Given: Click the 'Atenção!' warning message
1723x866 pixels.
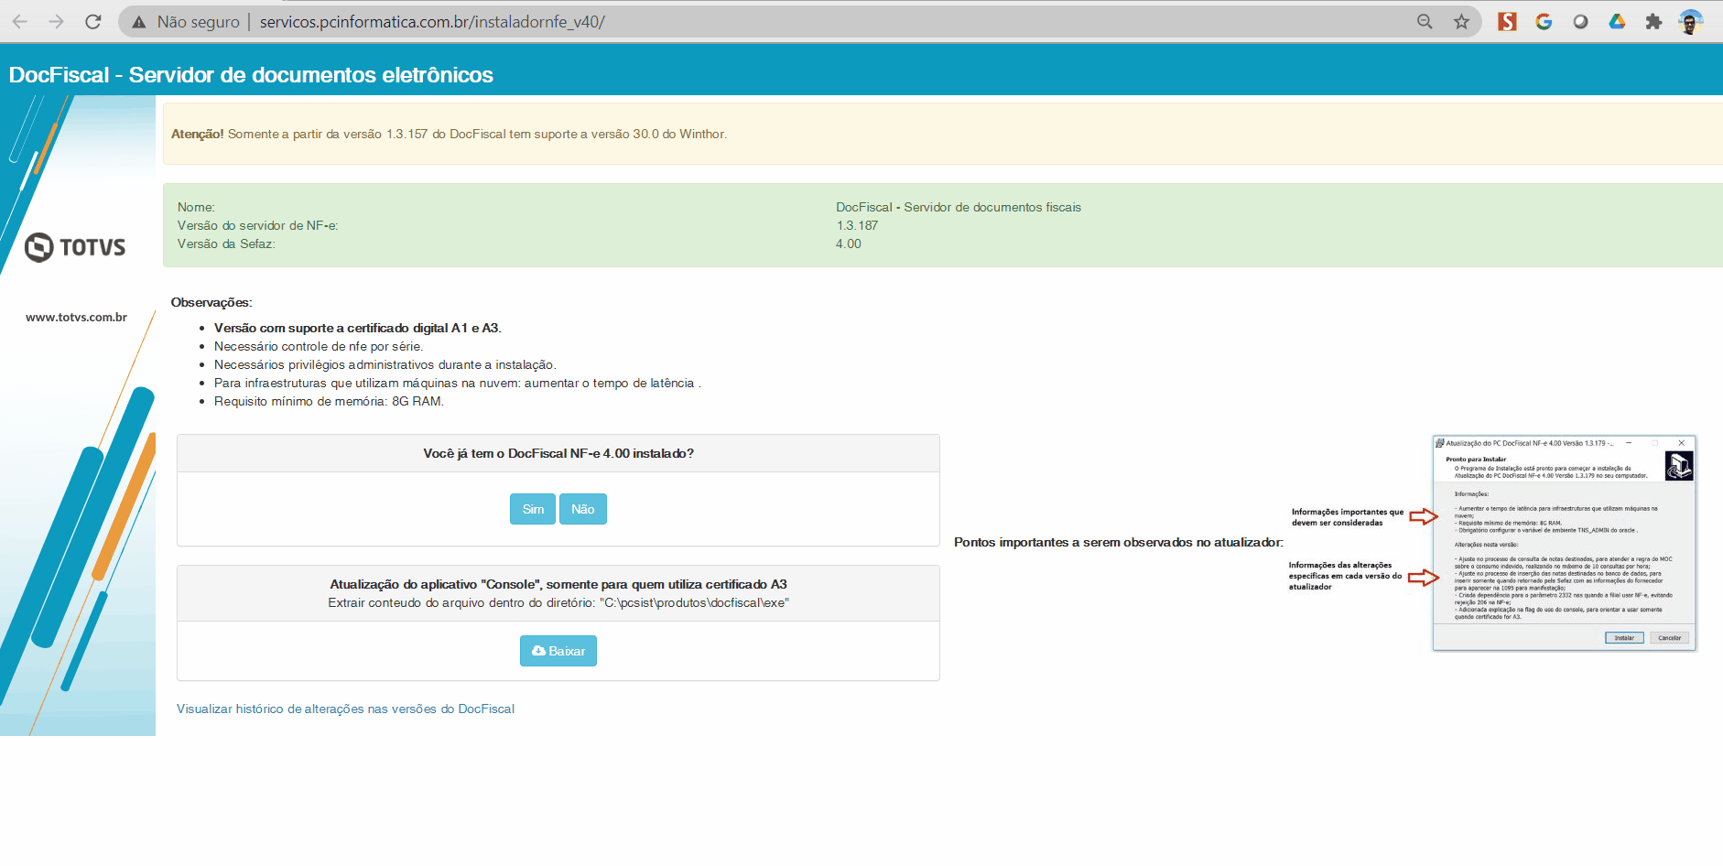Looking at the screenshot, I should click(449, 134).
